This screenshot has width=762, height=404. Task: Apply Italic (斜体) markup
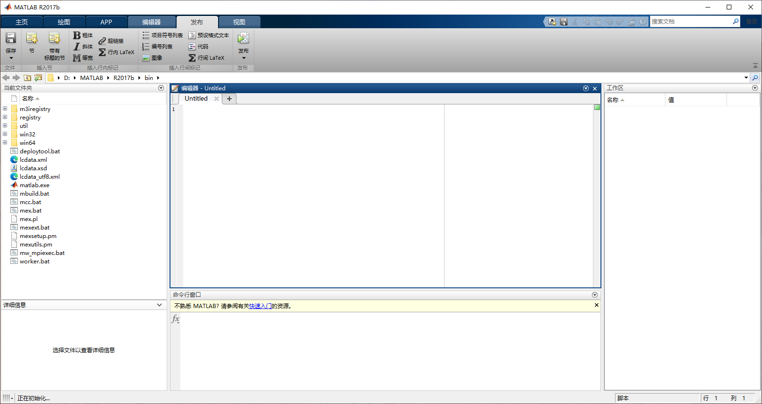pos(83,47)
